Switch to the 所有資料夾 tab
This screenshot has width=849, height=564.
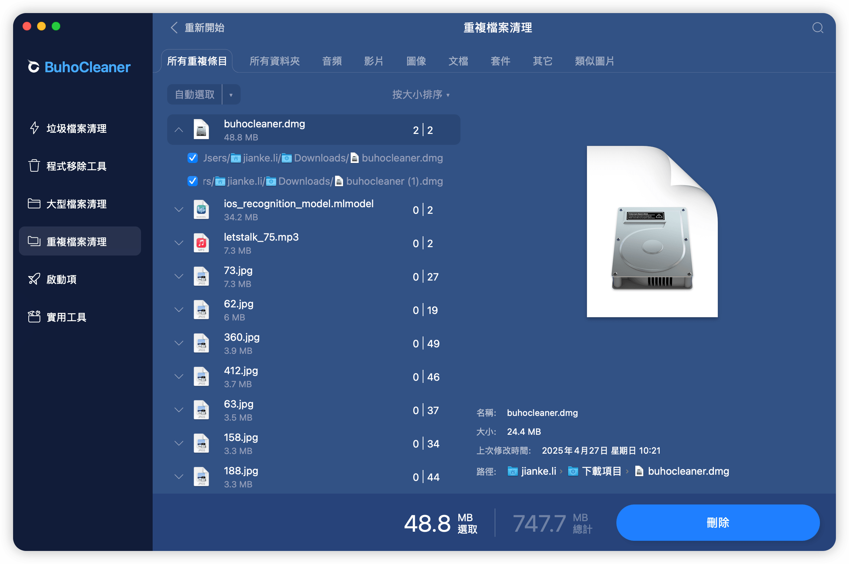coord(275,61)
